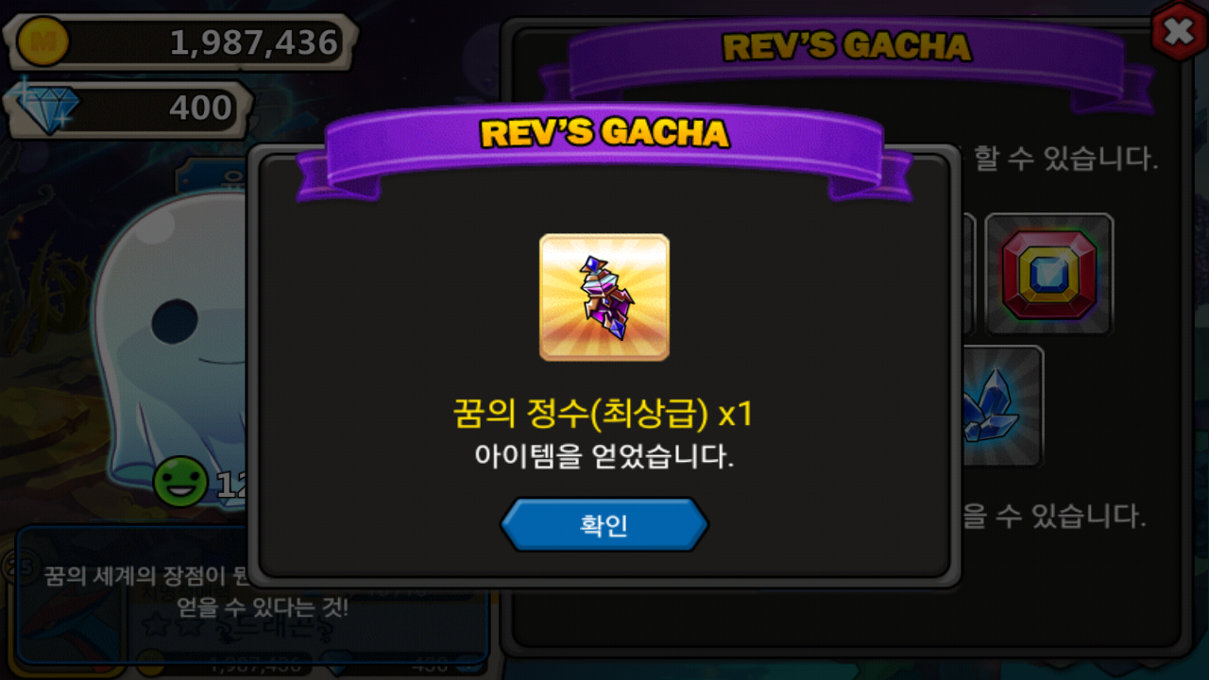Tap the blue crystal shard icon
The width and height of the screenshot is (1209, 680).
click(1001, 406)
